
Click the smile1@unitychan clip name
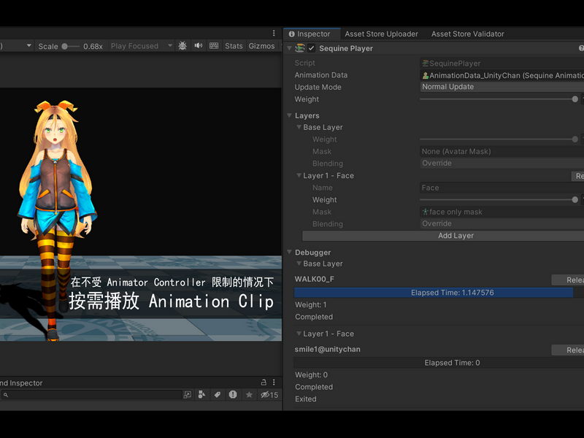327,350
